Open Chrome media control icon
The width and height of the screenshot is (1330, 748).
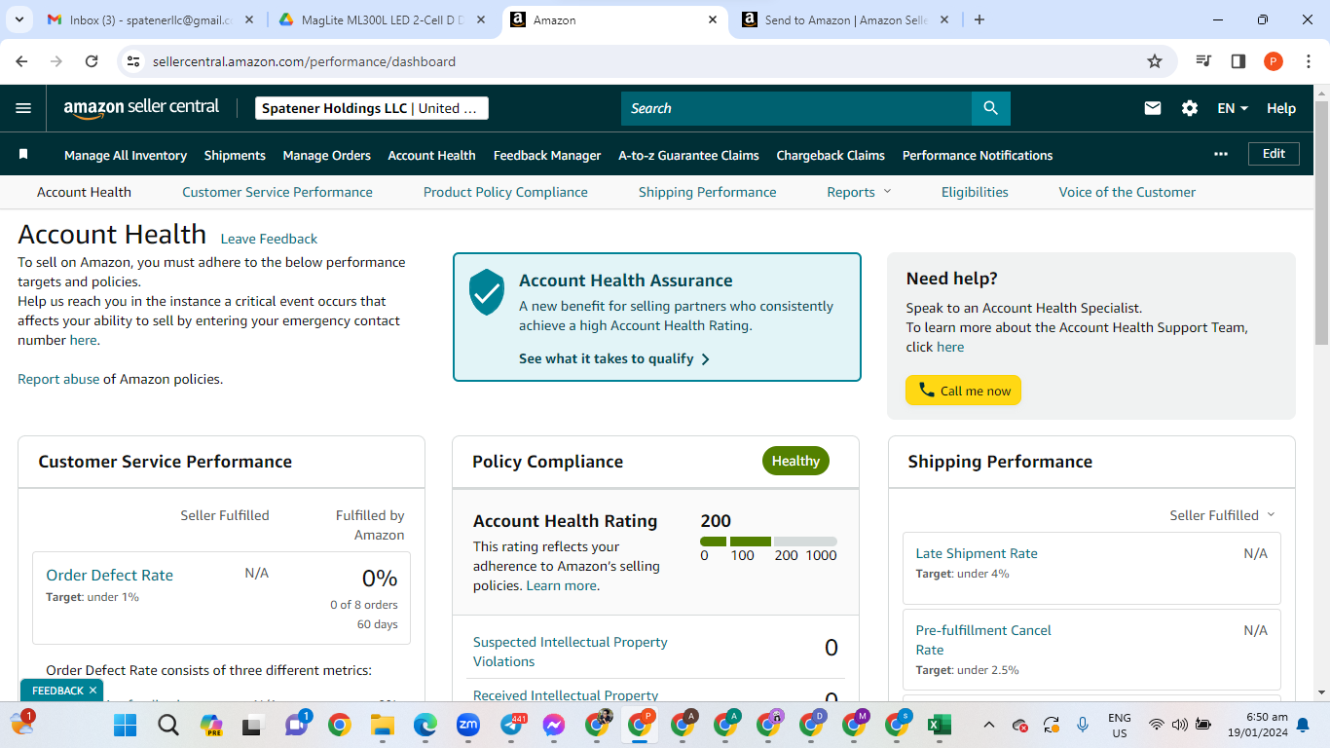point(1204,61)
